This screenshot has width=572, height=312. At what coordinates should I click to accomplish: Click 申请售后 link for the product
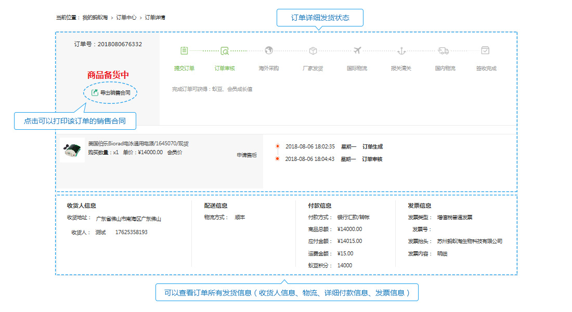click(x=247, y=155)
